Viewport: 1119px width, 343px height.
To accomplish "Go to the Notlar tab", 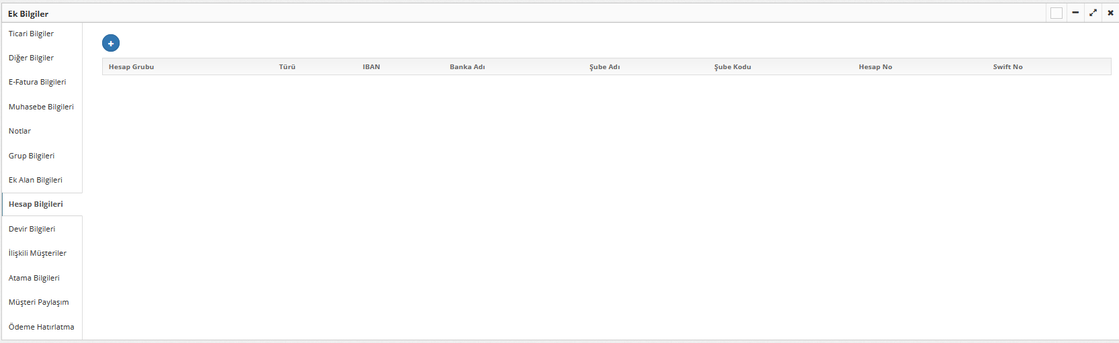I will click(20, 131).
